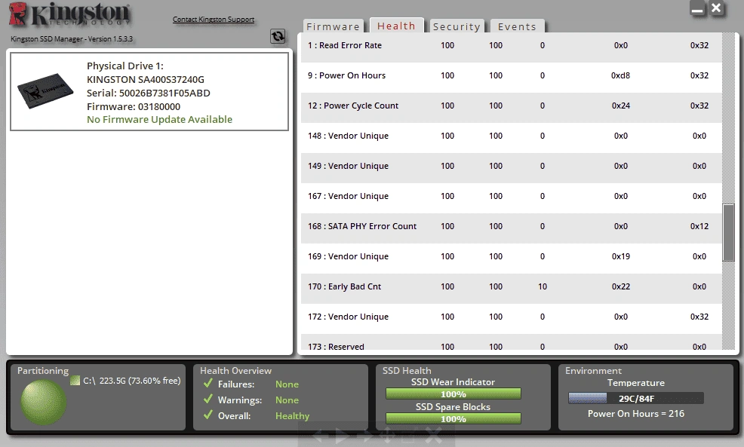Click the 0x19 value in attribute 169 row

(621, 256)
